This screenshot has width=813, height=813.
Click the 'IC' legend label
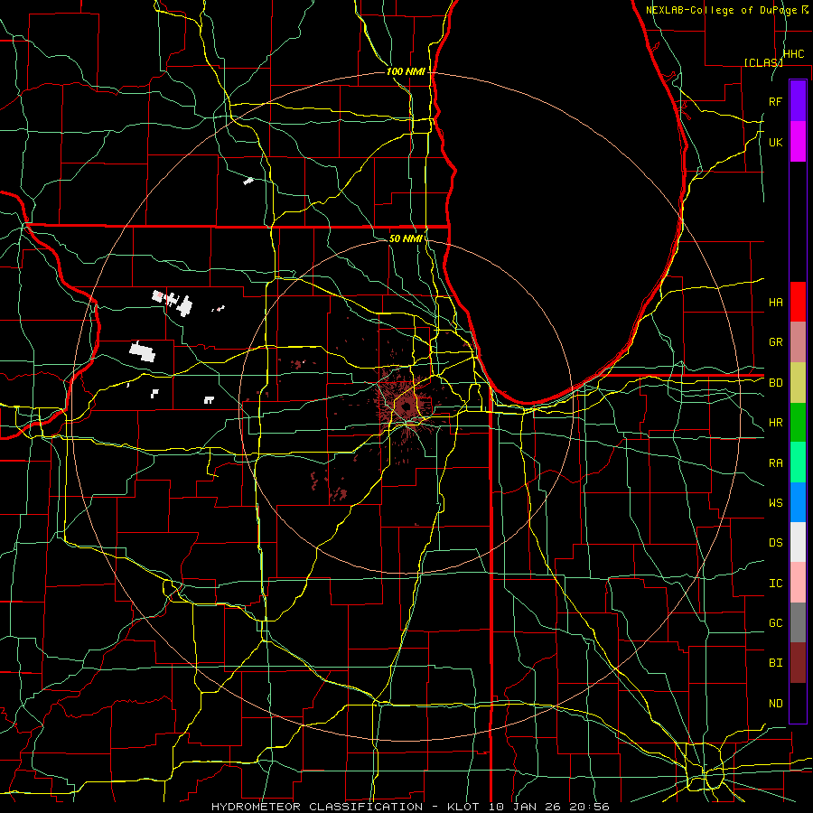(775, 584)
